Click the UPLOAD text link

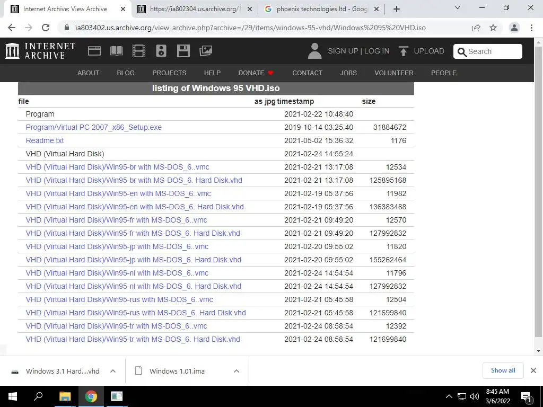429,51
